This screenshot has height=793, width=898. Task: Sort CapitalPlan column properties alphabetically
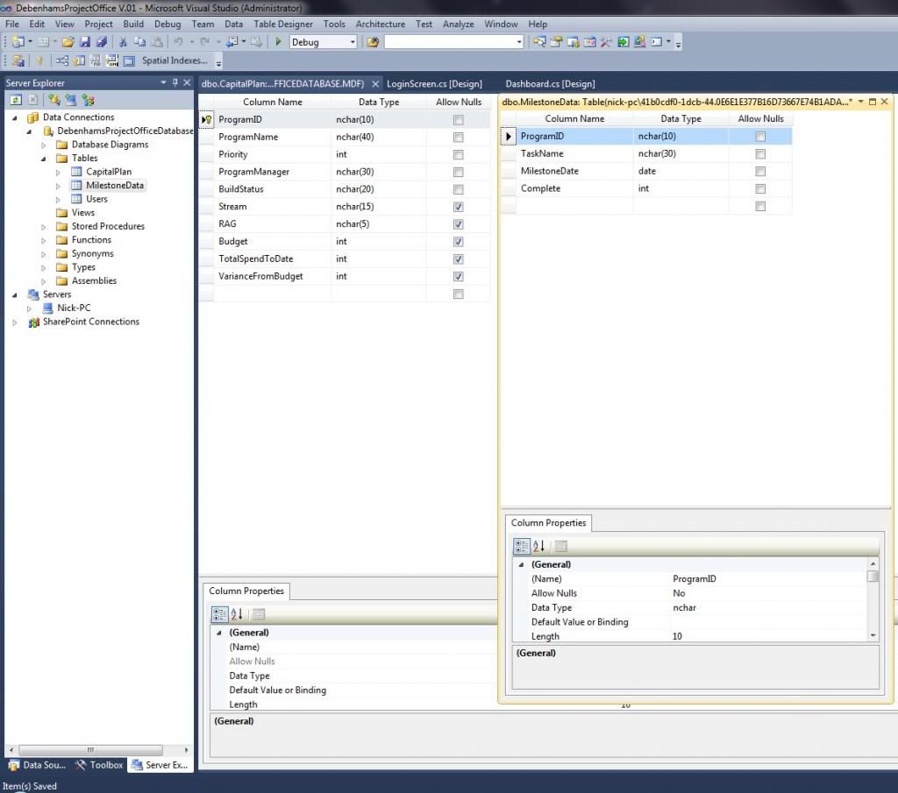[237, 614]
